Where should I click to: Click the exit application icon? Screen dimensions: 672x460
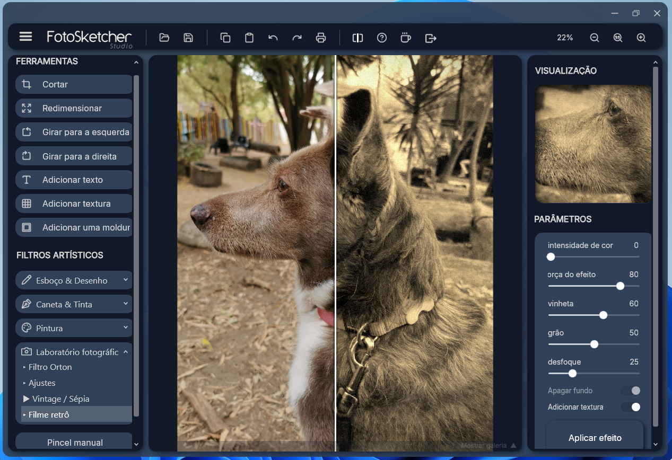[431, 38]
